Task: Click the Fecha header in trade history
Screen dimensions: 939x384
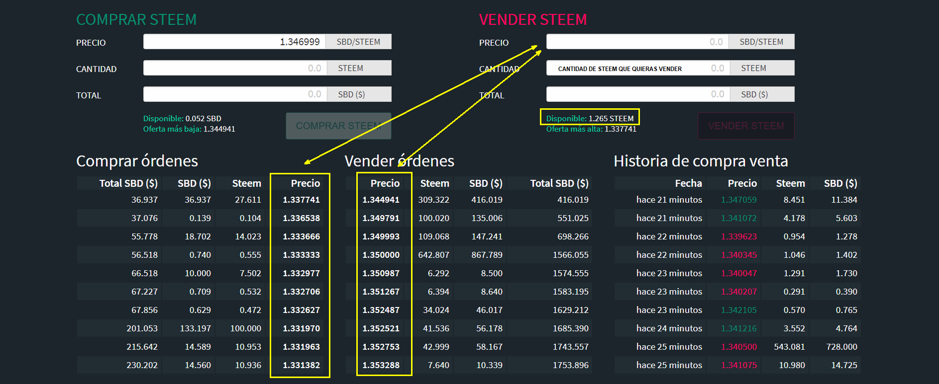Action: [x=688, y=183]
